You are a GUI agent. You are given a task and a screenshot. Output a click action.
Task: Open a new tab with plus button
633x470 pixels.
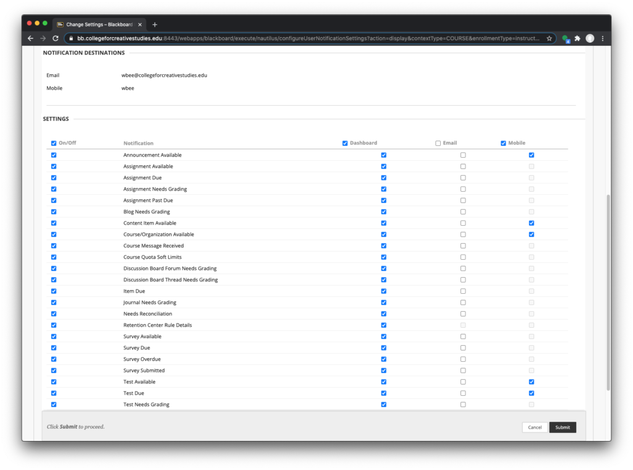(155, 24)
